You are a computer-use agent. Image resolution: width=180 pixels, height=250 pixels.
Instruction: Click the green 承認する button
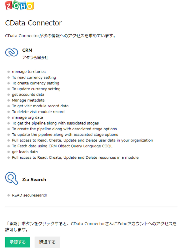18,242
